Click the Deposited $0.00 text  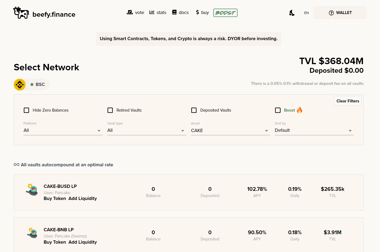coord(336,71)
